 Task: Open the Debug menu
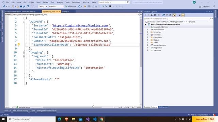46,2
